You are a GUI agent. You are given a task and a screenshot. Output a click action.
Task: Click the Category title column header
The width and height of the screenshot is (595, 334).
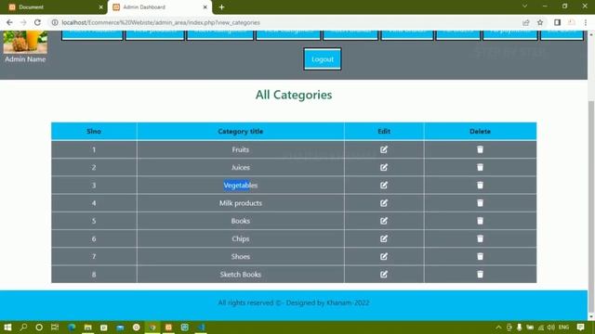tap(241, 132)
